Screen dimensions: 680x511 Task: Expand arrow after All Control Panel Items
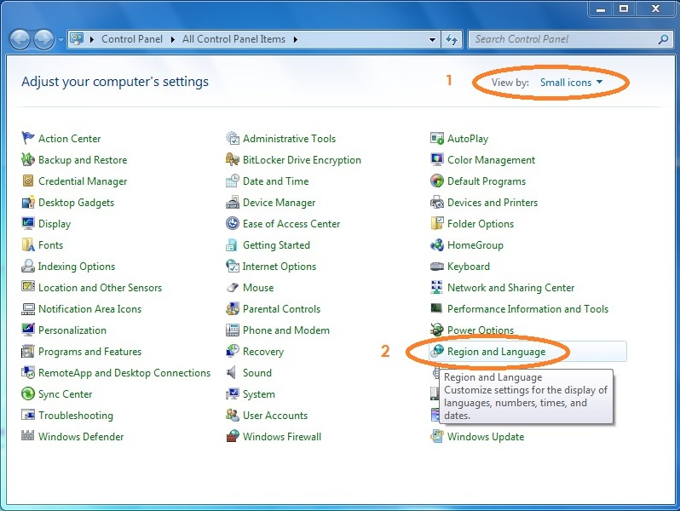(296, 39)
